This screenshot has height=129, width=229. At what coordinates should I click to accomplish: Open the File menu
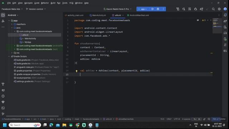(x=9, y=3)
